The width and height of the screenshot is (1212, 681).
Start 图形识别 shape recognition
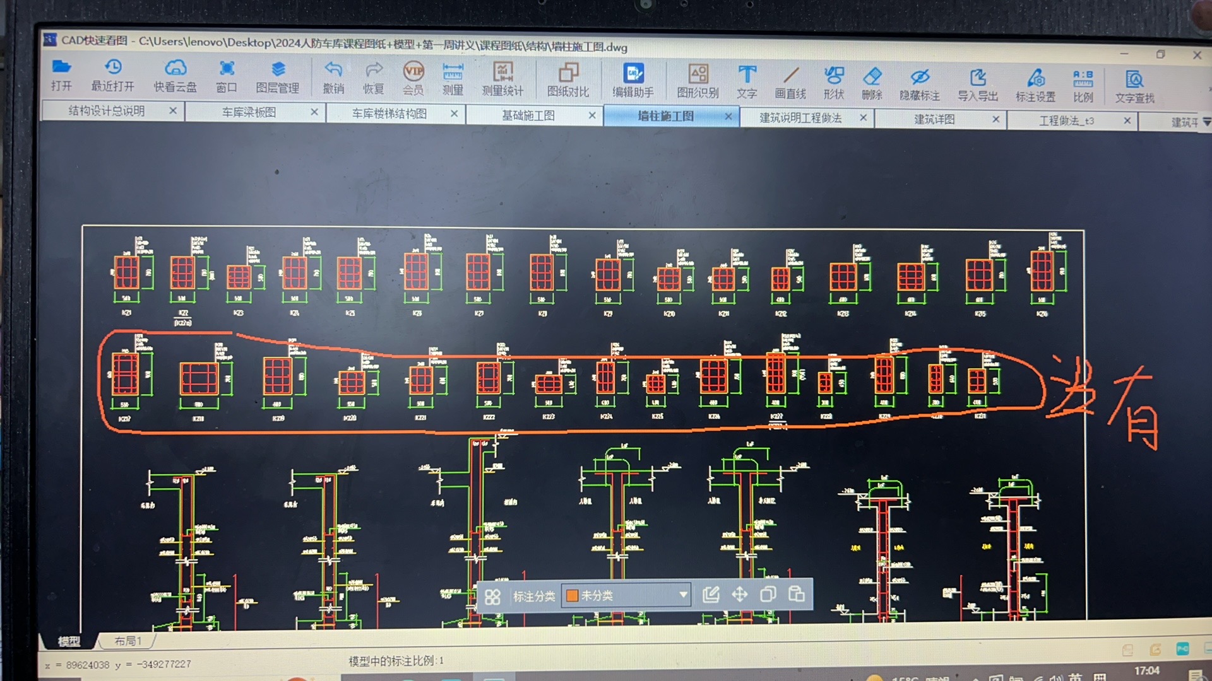point(698,82)
